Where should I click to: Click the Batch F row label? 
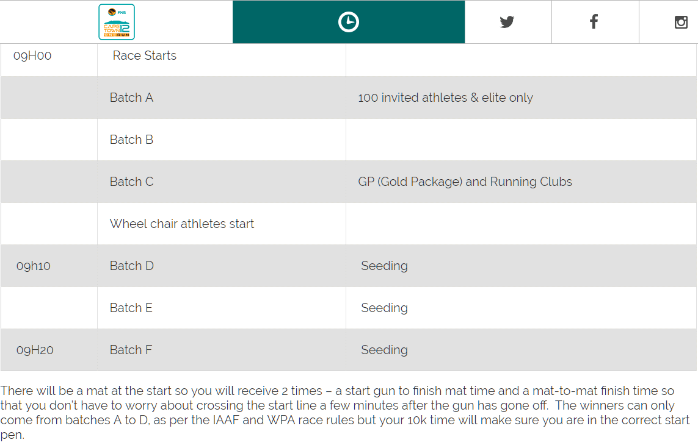(x=131, y=350)
